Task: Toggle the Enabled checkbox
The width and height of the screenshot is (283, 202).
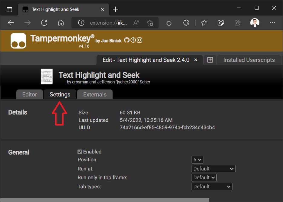Action: (x=80, y=152)
